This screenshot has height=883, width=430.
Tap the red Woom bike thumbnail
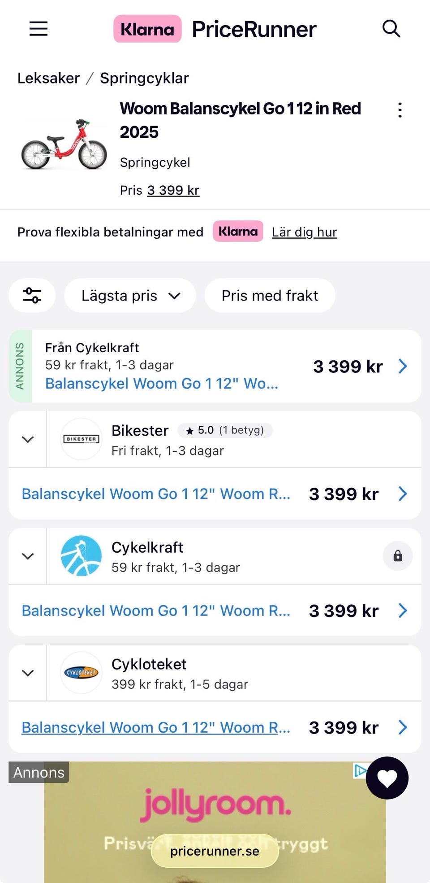(x=64, y=144)
